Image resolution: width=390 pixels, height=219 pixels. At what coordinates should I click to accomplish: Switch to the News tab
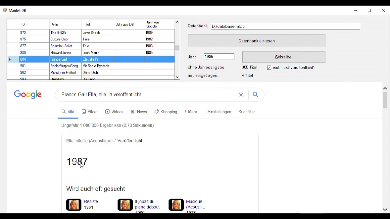[139, 112]
